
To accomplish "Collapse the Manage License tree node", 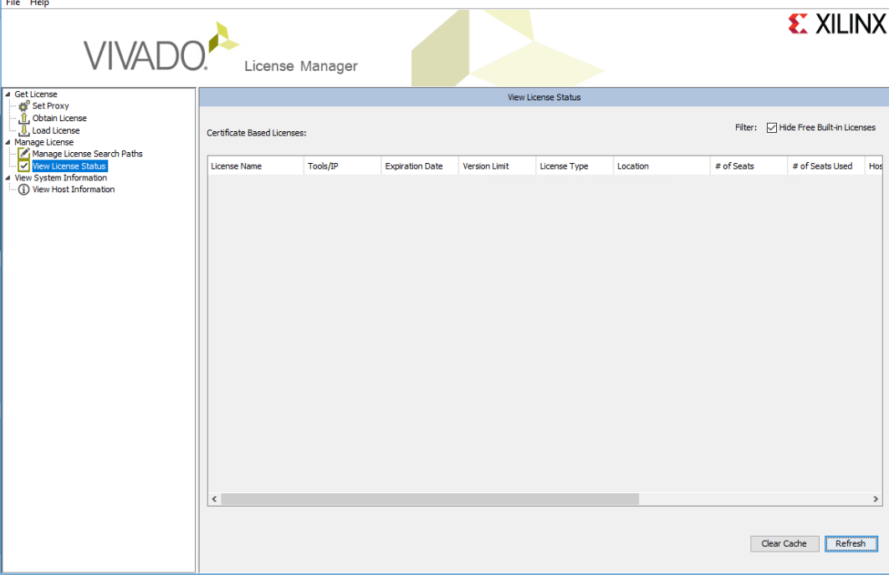I will (8, 142).
